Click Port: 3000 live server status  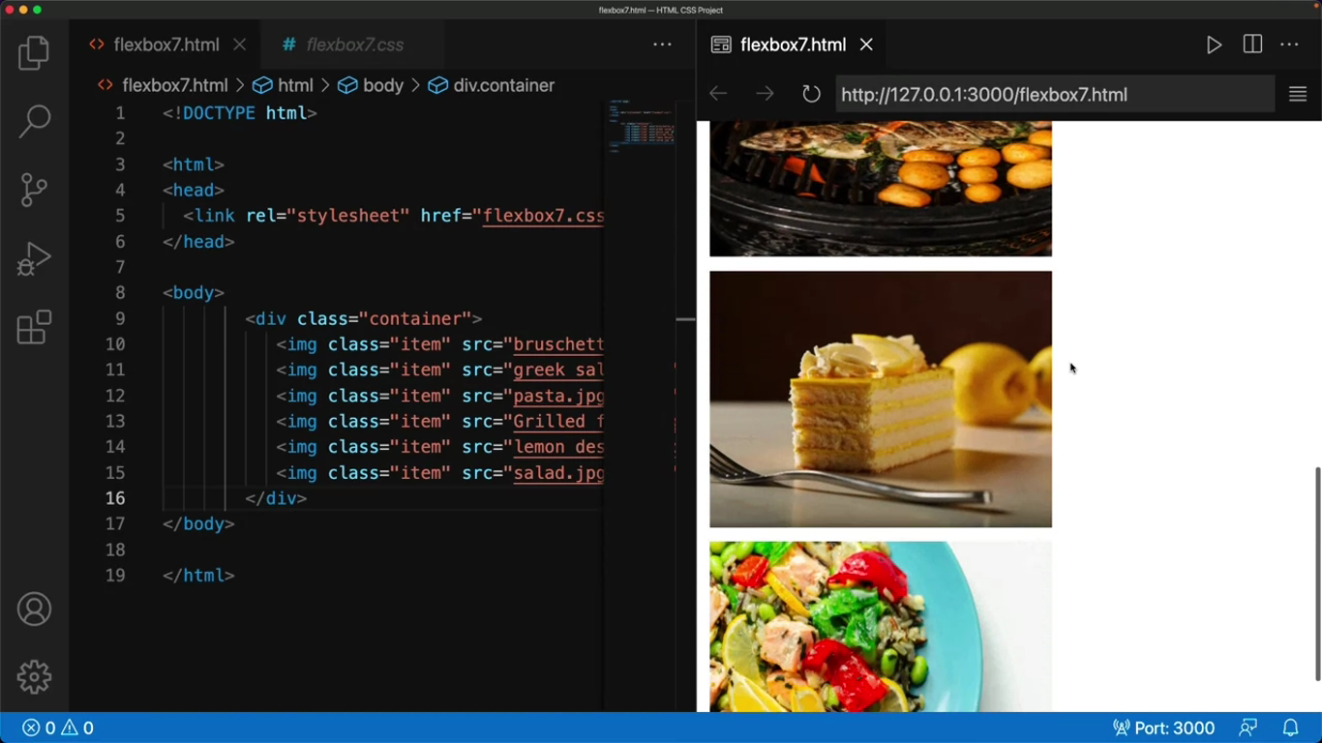tap(1163, 728)
